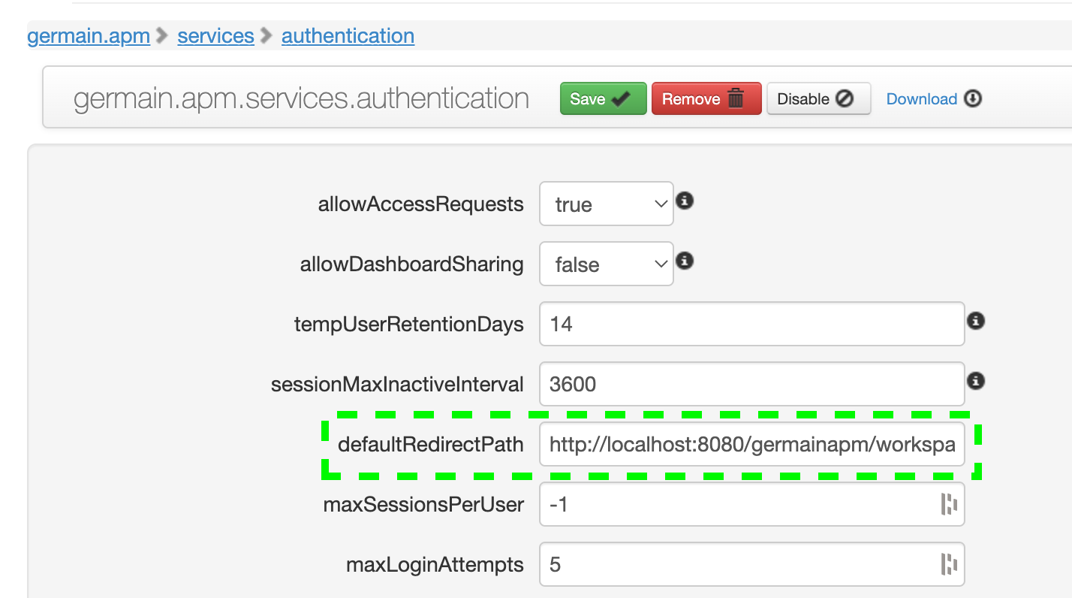Image resolution: width=1072 pixels, height=598 pixels.
Task: Click info icon for tempUserRetentionDays
Action: click(975, 321)
